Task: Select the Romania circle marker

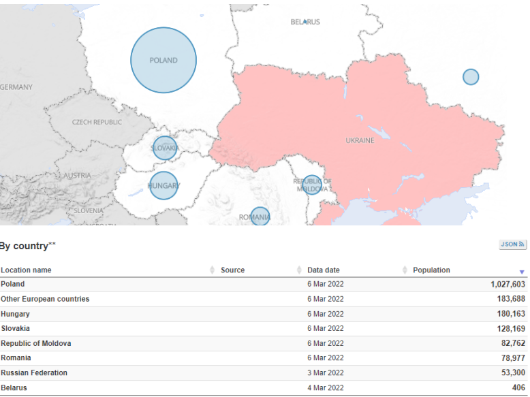Action: tap(260, 217)
